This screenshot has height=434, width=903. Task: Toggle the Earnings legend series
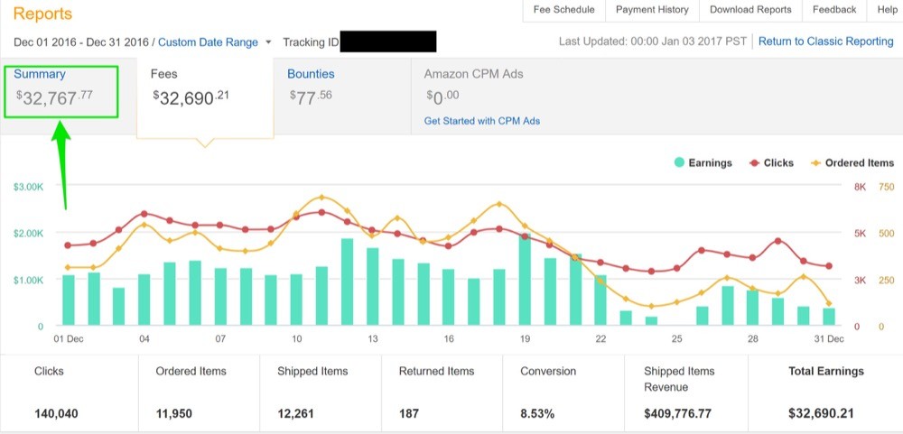click(703, 163)
